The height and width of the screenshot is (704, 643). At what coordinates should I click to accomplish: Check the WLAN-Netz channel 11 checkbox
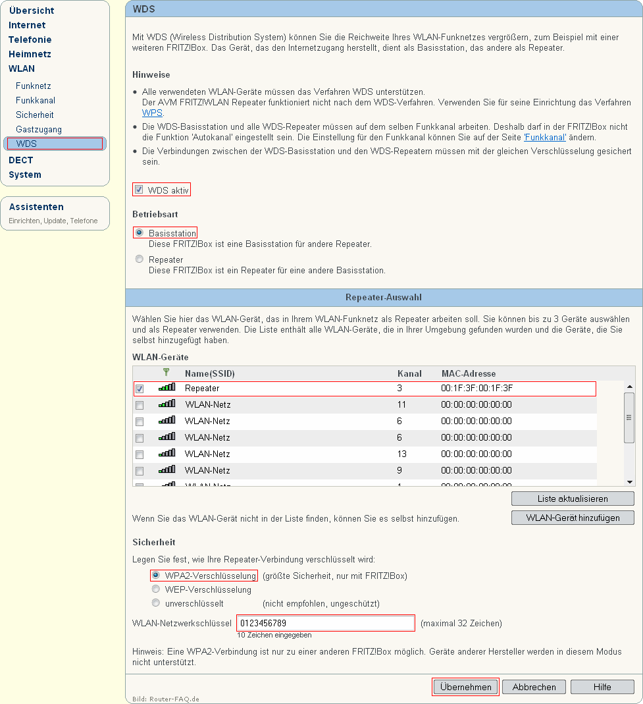point(140,406)
